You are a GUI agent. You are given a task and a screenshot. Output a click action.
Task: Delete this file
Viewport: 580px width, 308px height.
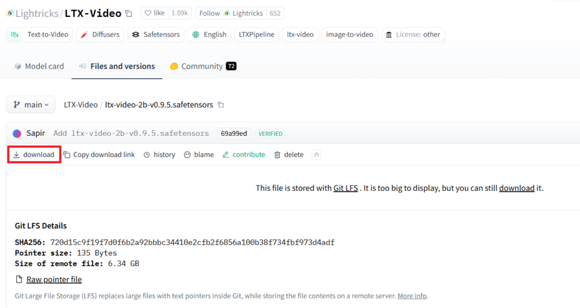[x=289, y=155]
